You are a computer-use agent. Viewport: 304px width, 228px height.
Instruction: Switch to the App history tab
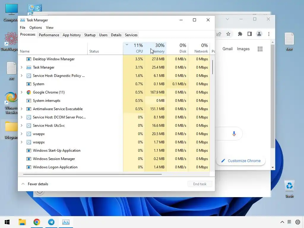click(72, 35)
